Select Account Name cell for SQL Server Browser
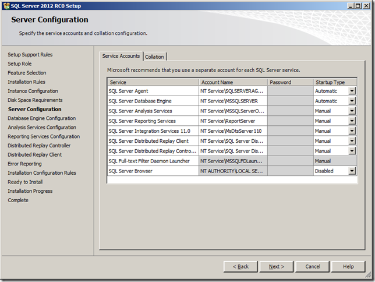The height and width of the screenshot is (282, 375). coord(233,171)
